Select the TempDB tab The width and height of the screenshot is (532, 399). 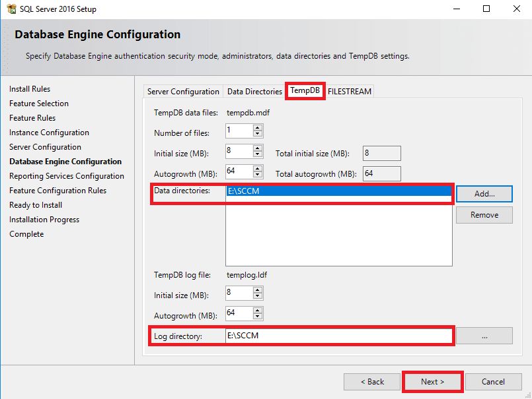pos(305,90)
